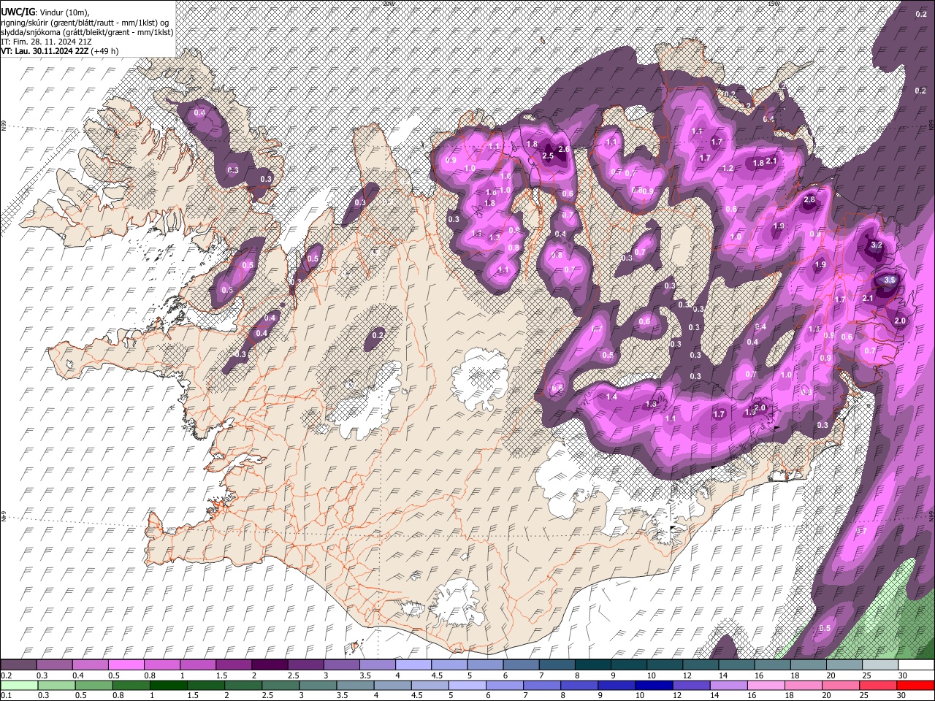Click the IT initial time line in header
Screen dimensions: 935x701
pyautogui.click(x=45, y=42)
